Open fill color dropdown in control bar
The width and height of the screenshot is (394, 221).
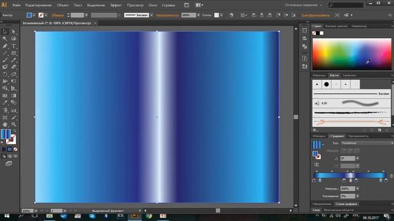click(34, 15)
